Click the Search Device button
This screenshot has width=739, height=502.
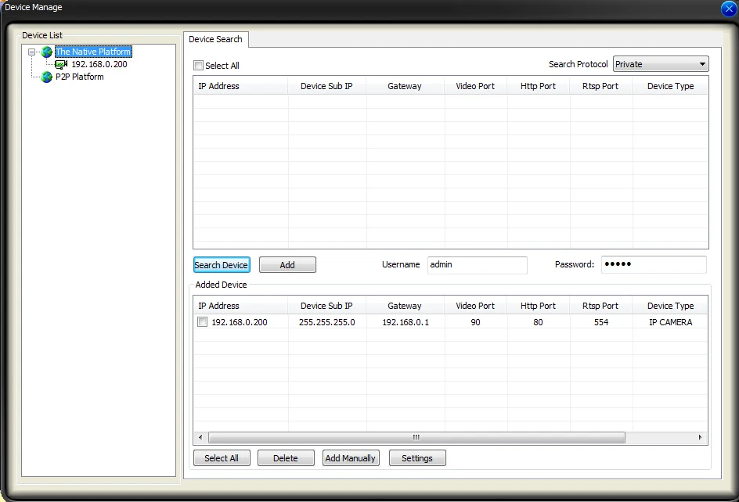coord(221,264)
